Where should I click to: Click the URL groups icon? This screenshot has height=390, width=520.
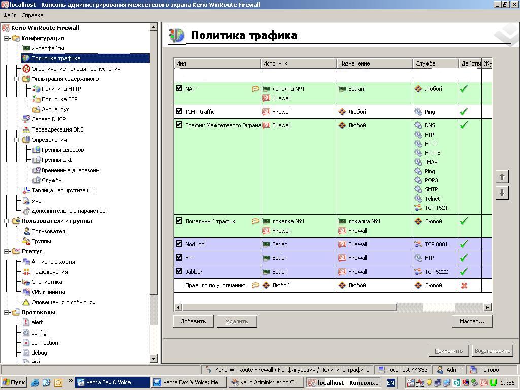(37, 160)
